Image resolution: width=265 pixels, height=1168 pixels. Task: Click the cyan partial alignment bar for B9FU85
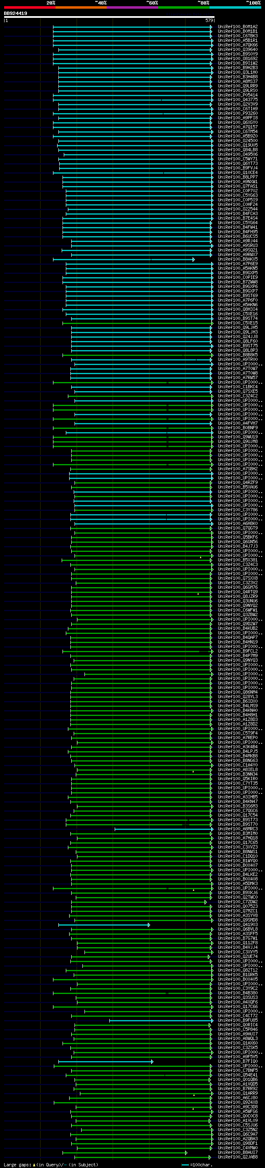160,1020
